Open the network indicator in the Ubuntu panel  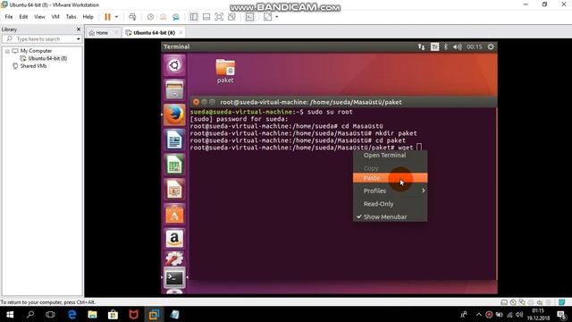[x=421, y=47]
